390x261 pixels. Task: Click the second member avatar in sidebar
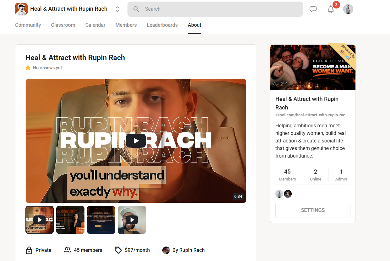click(x=288, y=194)
